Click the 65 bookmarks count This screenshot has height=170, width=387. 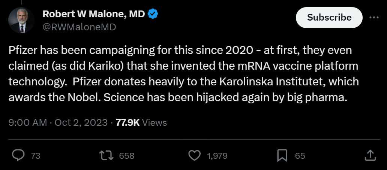(x=300, y=156)
